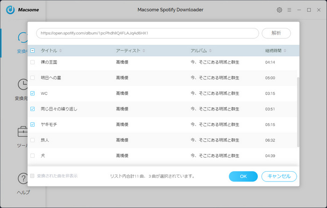327x208 pixels.
Task: Click the title ヤキモチ
Action: [x=49, y=125]
